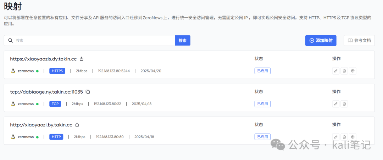The image size is (383, 160).
Task: Edit the xiaoyaozi HTTP mapping
Action: tap(335, 137)
